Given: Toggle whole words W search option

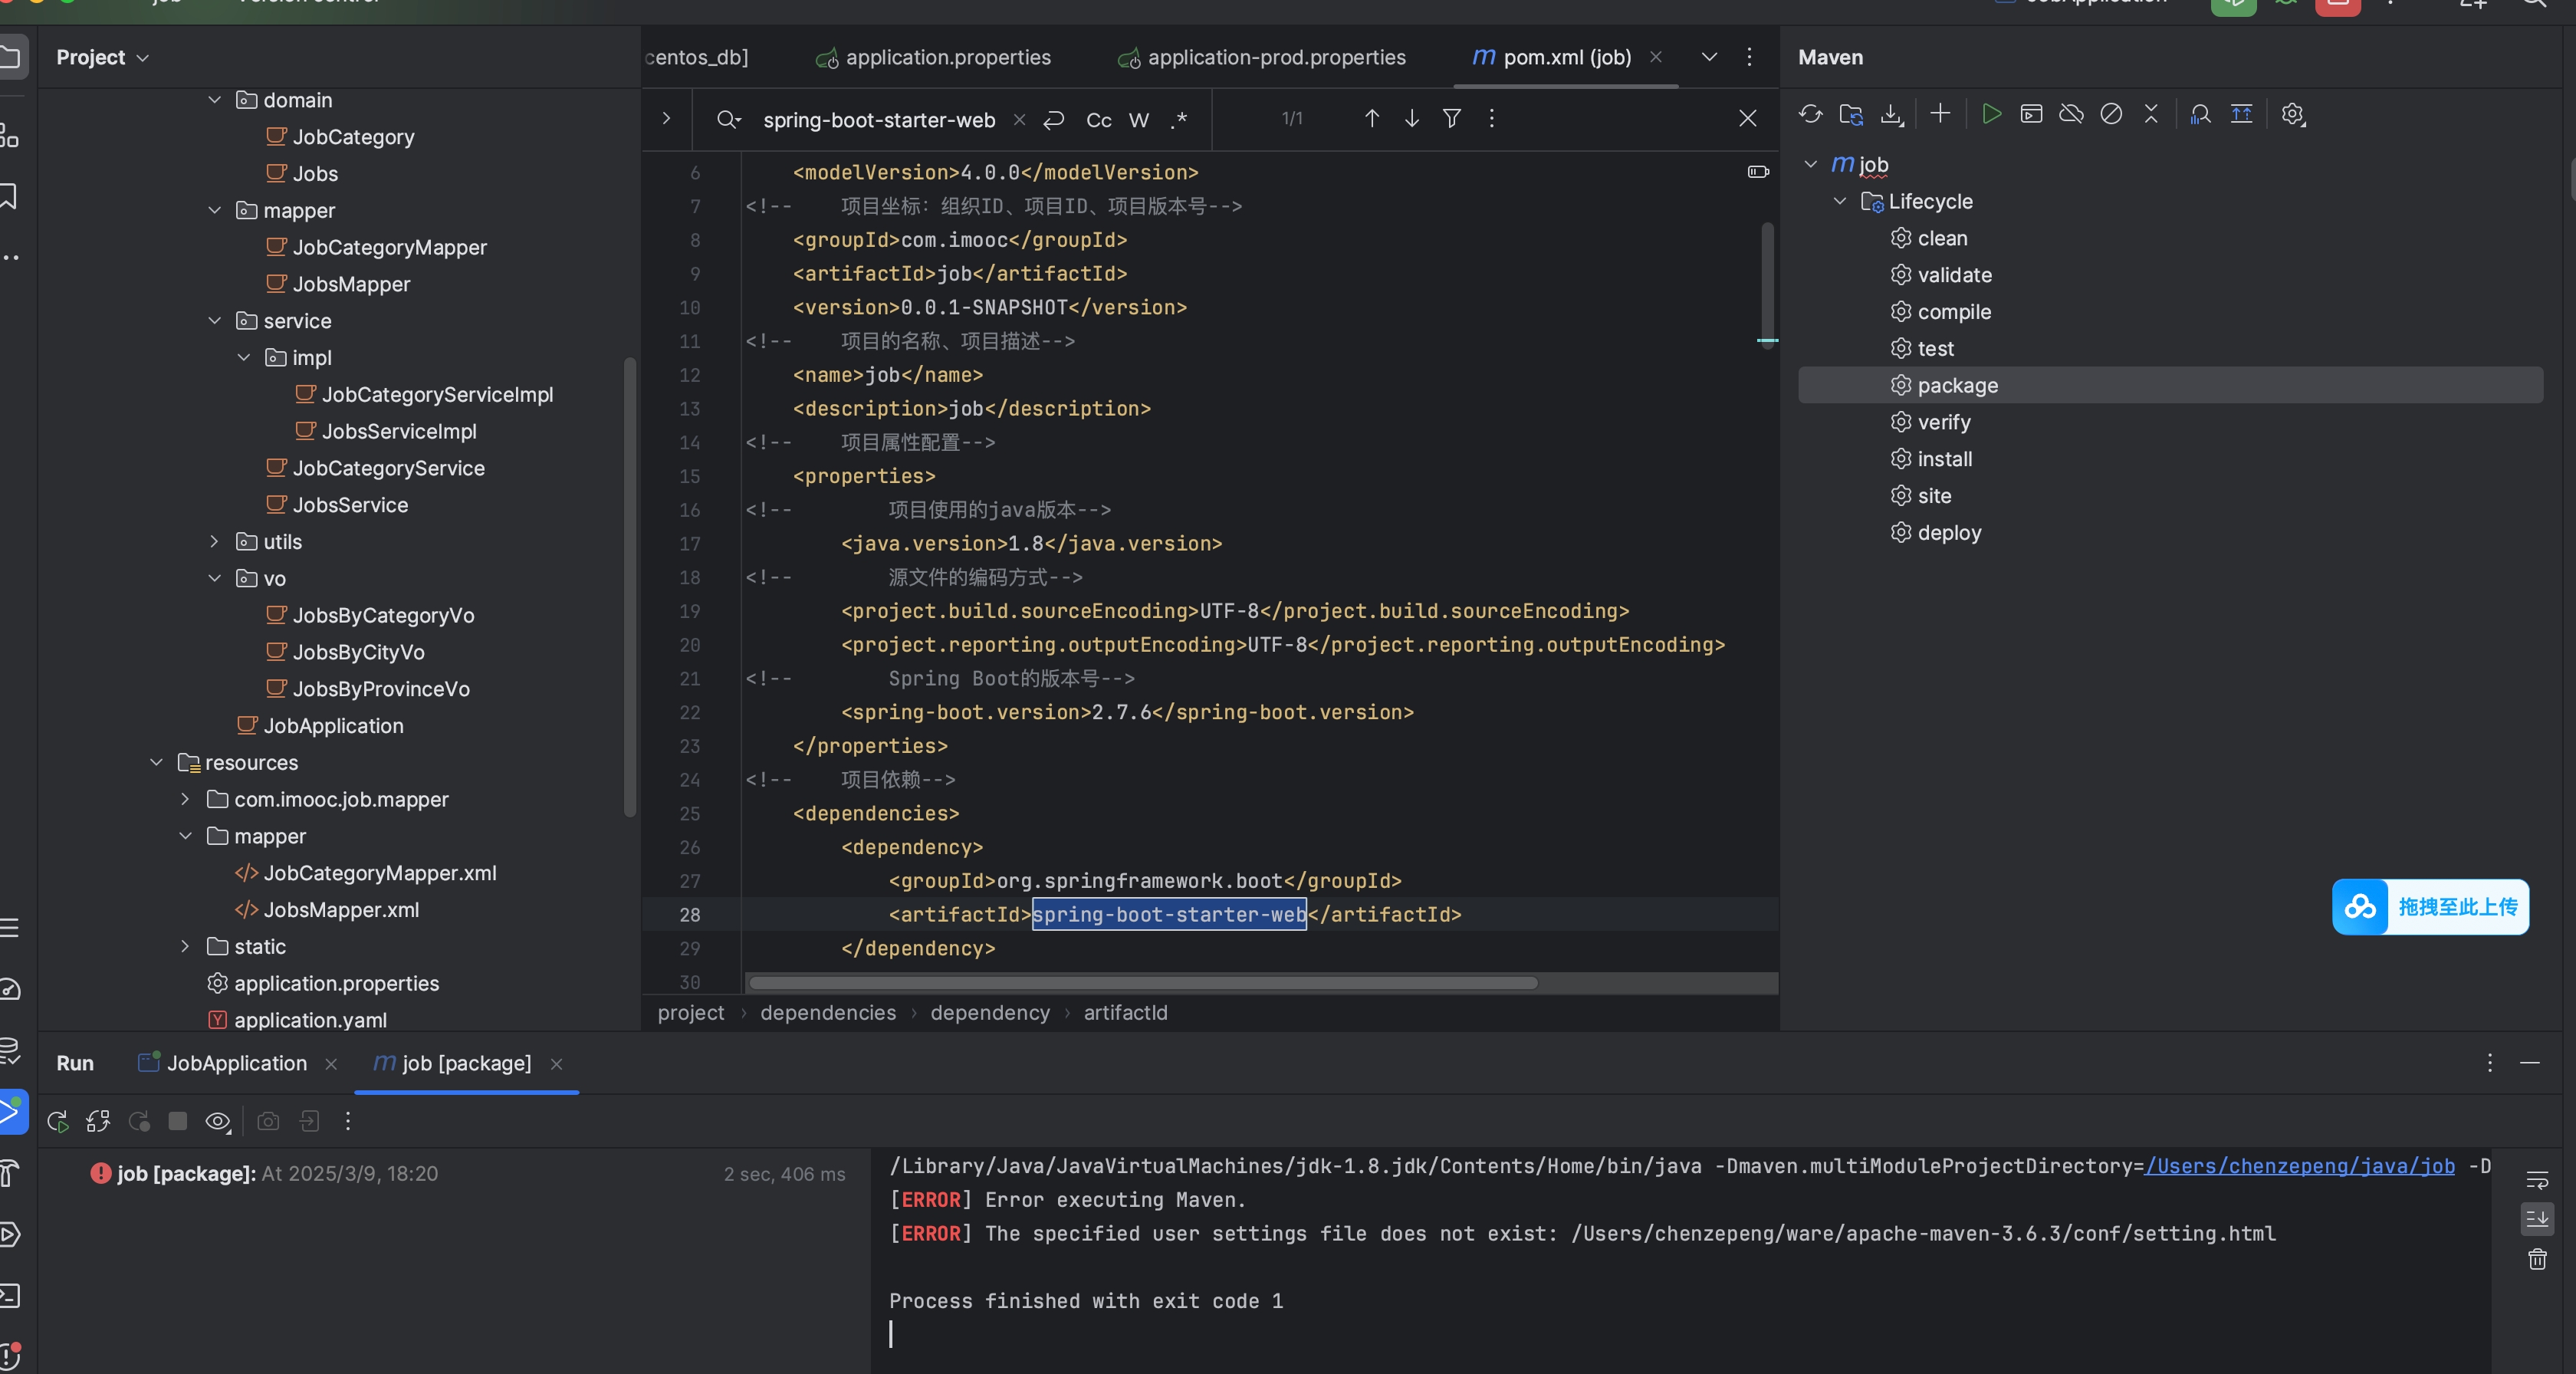Looking at the screenshot, I should tap(1139, 120).
